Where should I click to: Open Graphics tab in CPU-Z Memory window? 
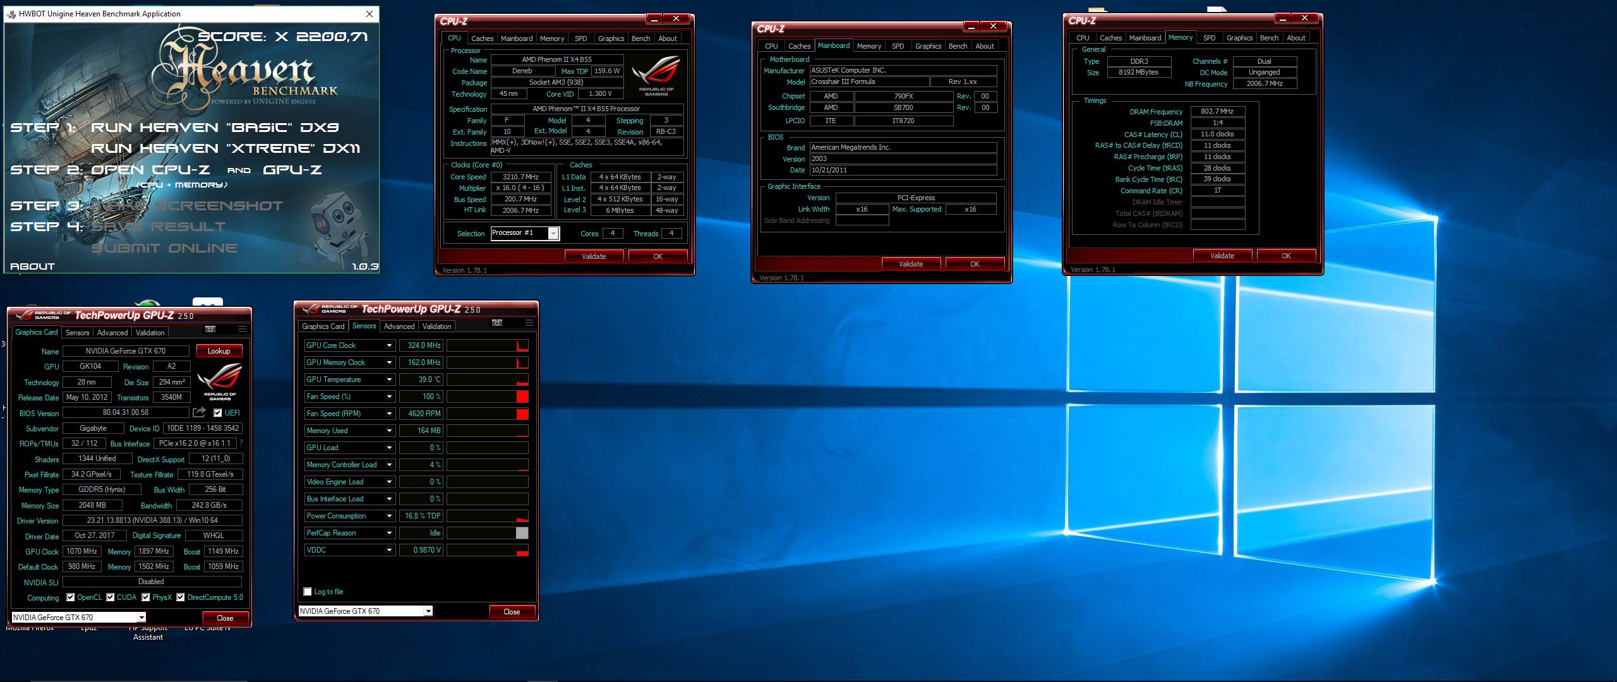click(x=1239, y=38)
